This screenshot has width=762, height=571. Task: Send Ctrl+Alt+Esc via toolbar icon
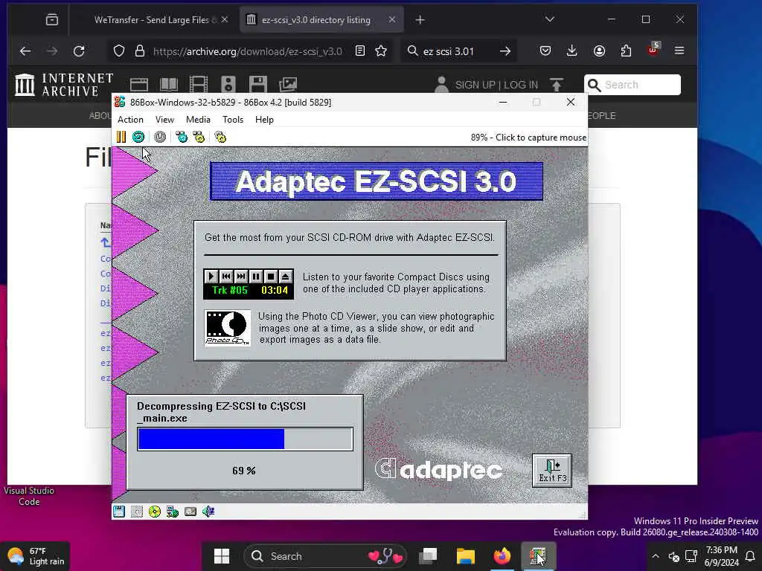coord(199,138)
